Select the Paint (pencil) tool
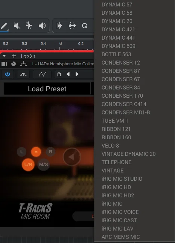 coord(4,26)
